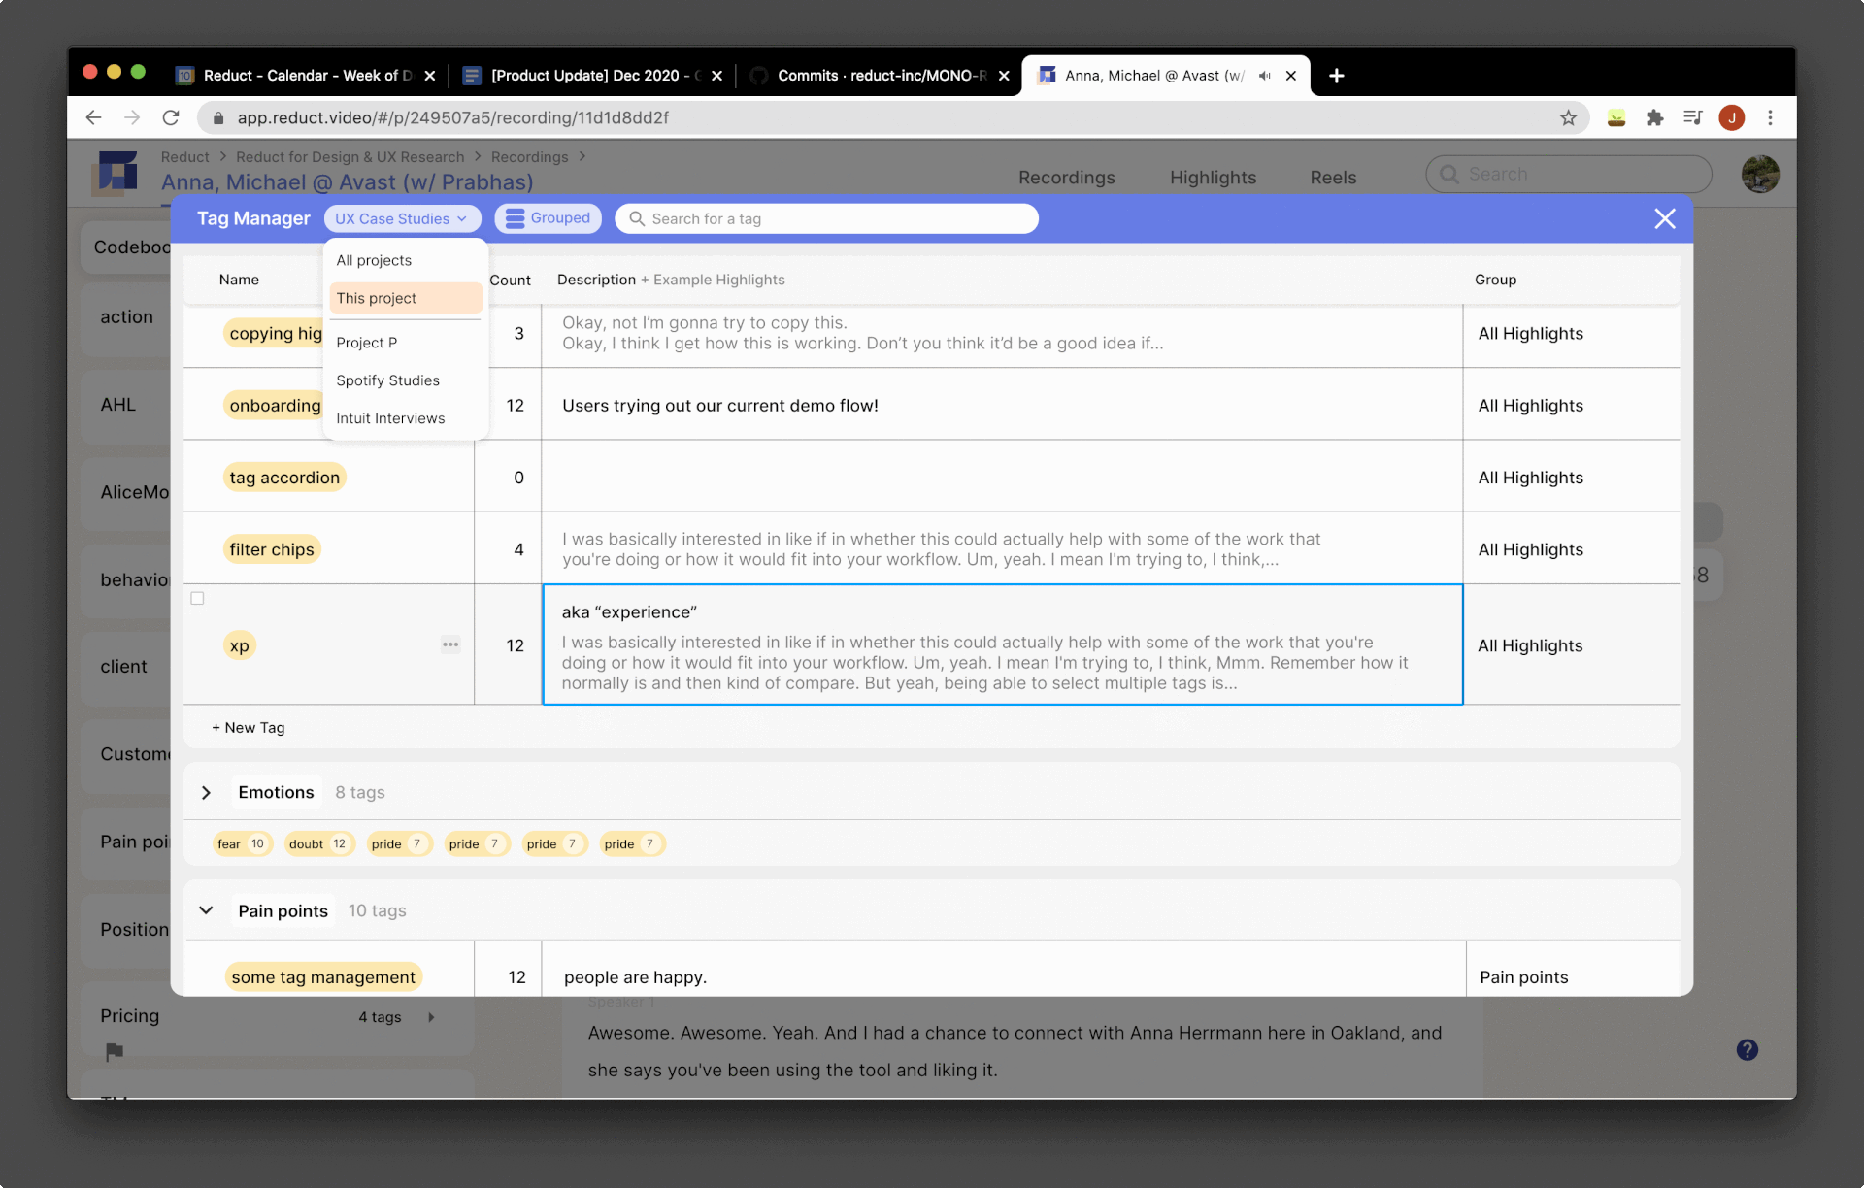1864x1188 pixels.
Task: Click the + New Tag button
Action: click(x=249, y=728)
